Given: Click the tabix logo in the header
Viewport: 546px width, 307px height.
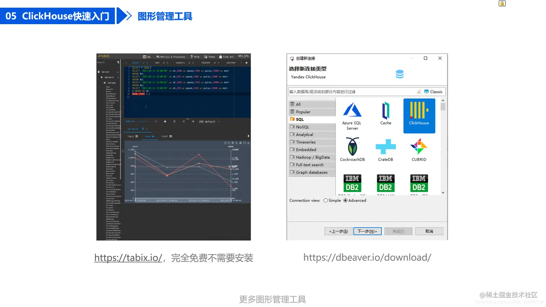Looking at the screenshot, I should click(104, 56).
